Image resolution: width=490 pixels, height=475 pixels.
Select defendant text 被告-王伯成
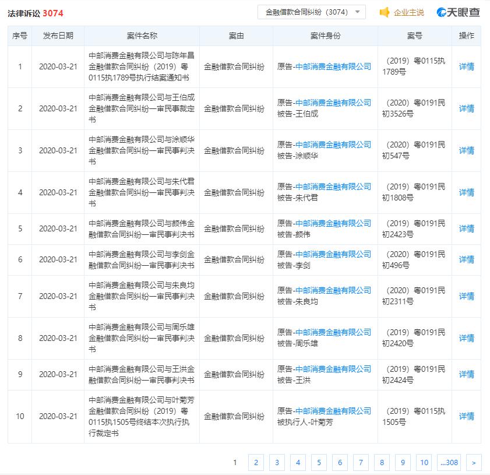(298, 114)
